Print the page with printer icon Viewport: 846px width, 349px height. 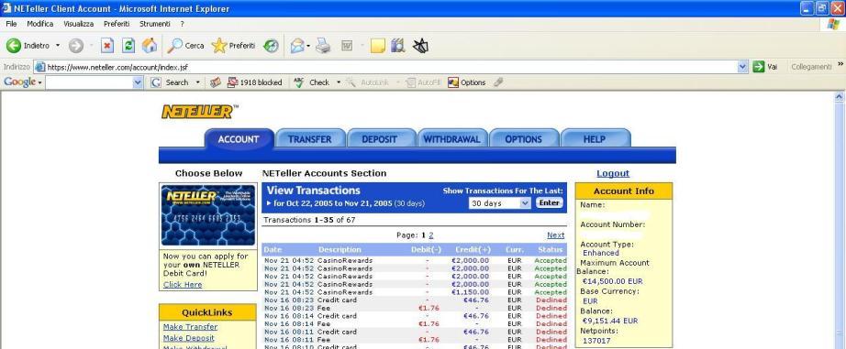pyautogui.click(x=323, y=47)
